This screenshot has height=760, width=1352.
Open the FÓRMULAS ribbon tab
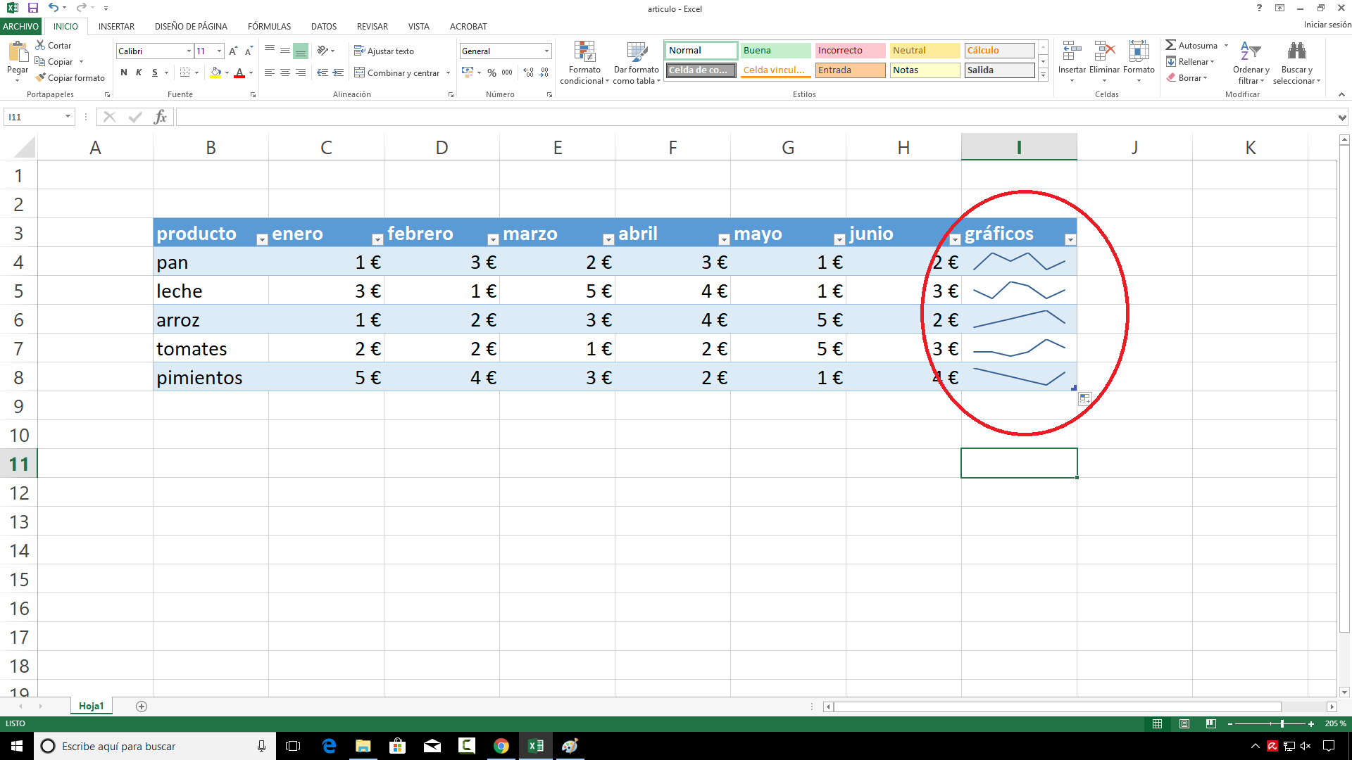click(x=269, y=26)
